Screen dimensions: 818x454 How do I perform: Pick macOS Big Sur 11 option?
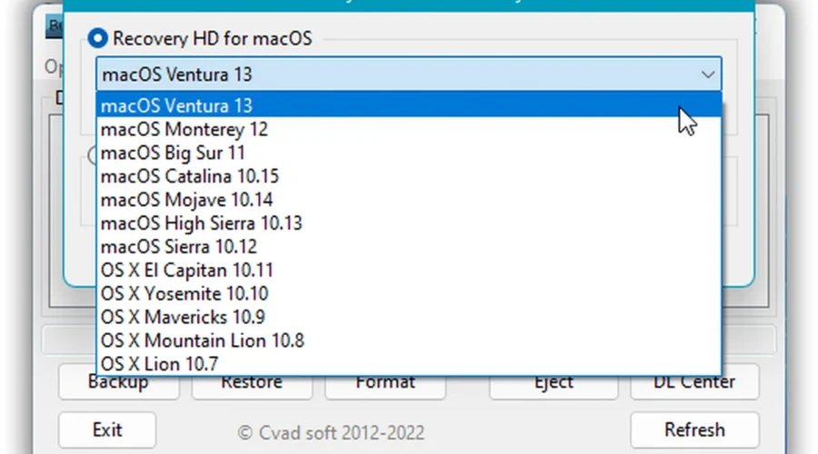tap(409, 153)
